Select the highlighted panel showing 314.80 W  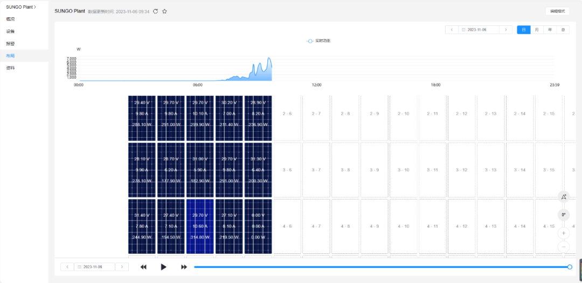click(x=200, y=227)
